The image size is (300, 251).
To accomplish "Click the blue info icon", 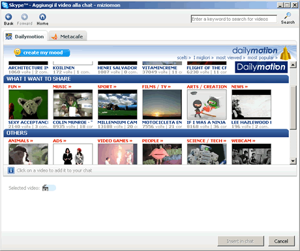I will [11, 170].
